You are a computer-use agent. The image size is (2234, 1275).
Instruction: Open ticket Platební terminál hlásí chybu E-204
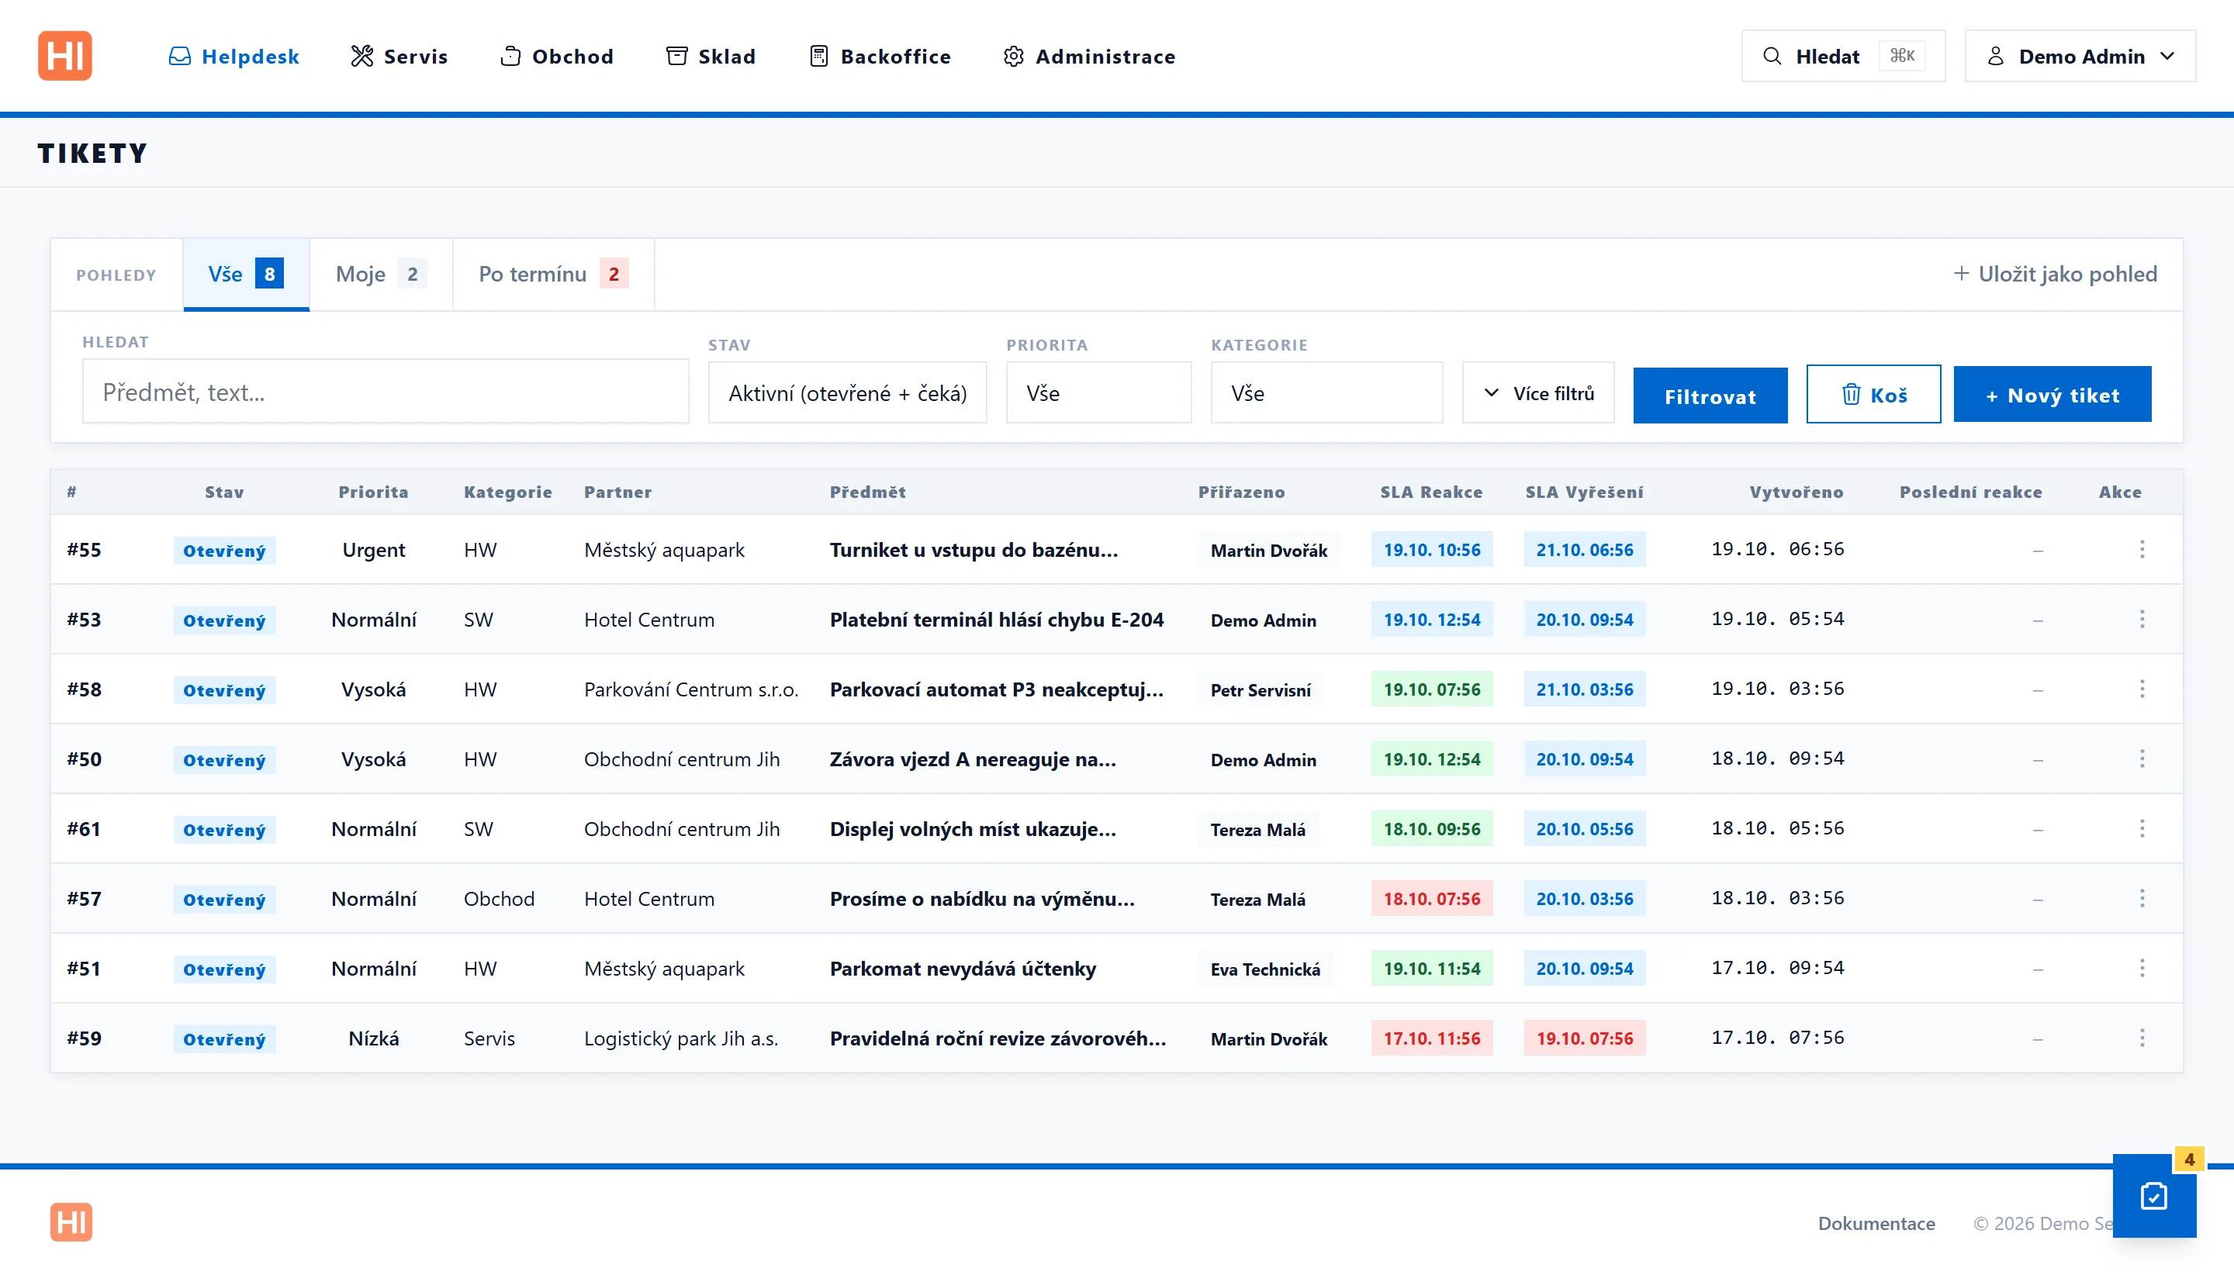997,619
